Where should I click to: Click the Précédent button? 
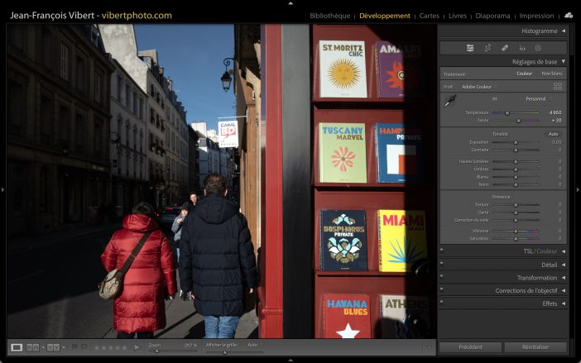tap(470, 347)
